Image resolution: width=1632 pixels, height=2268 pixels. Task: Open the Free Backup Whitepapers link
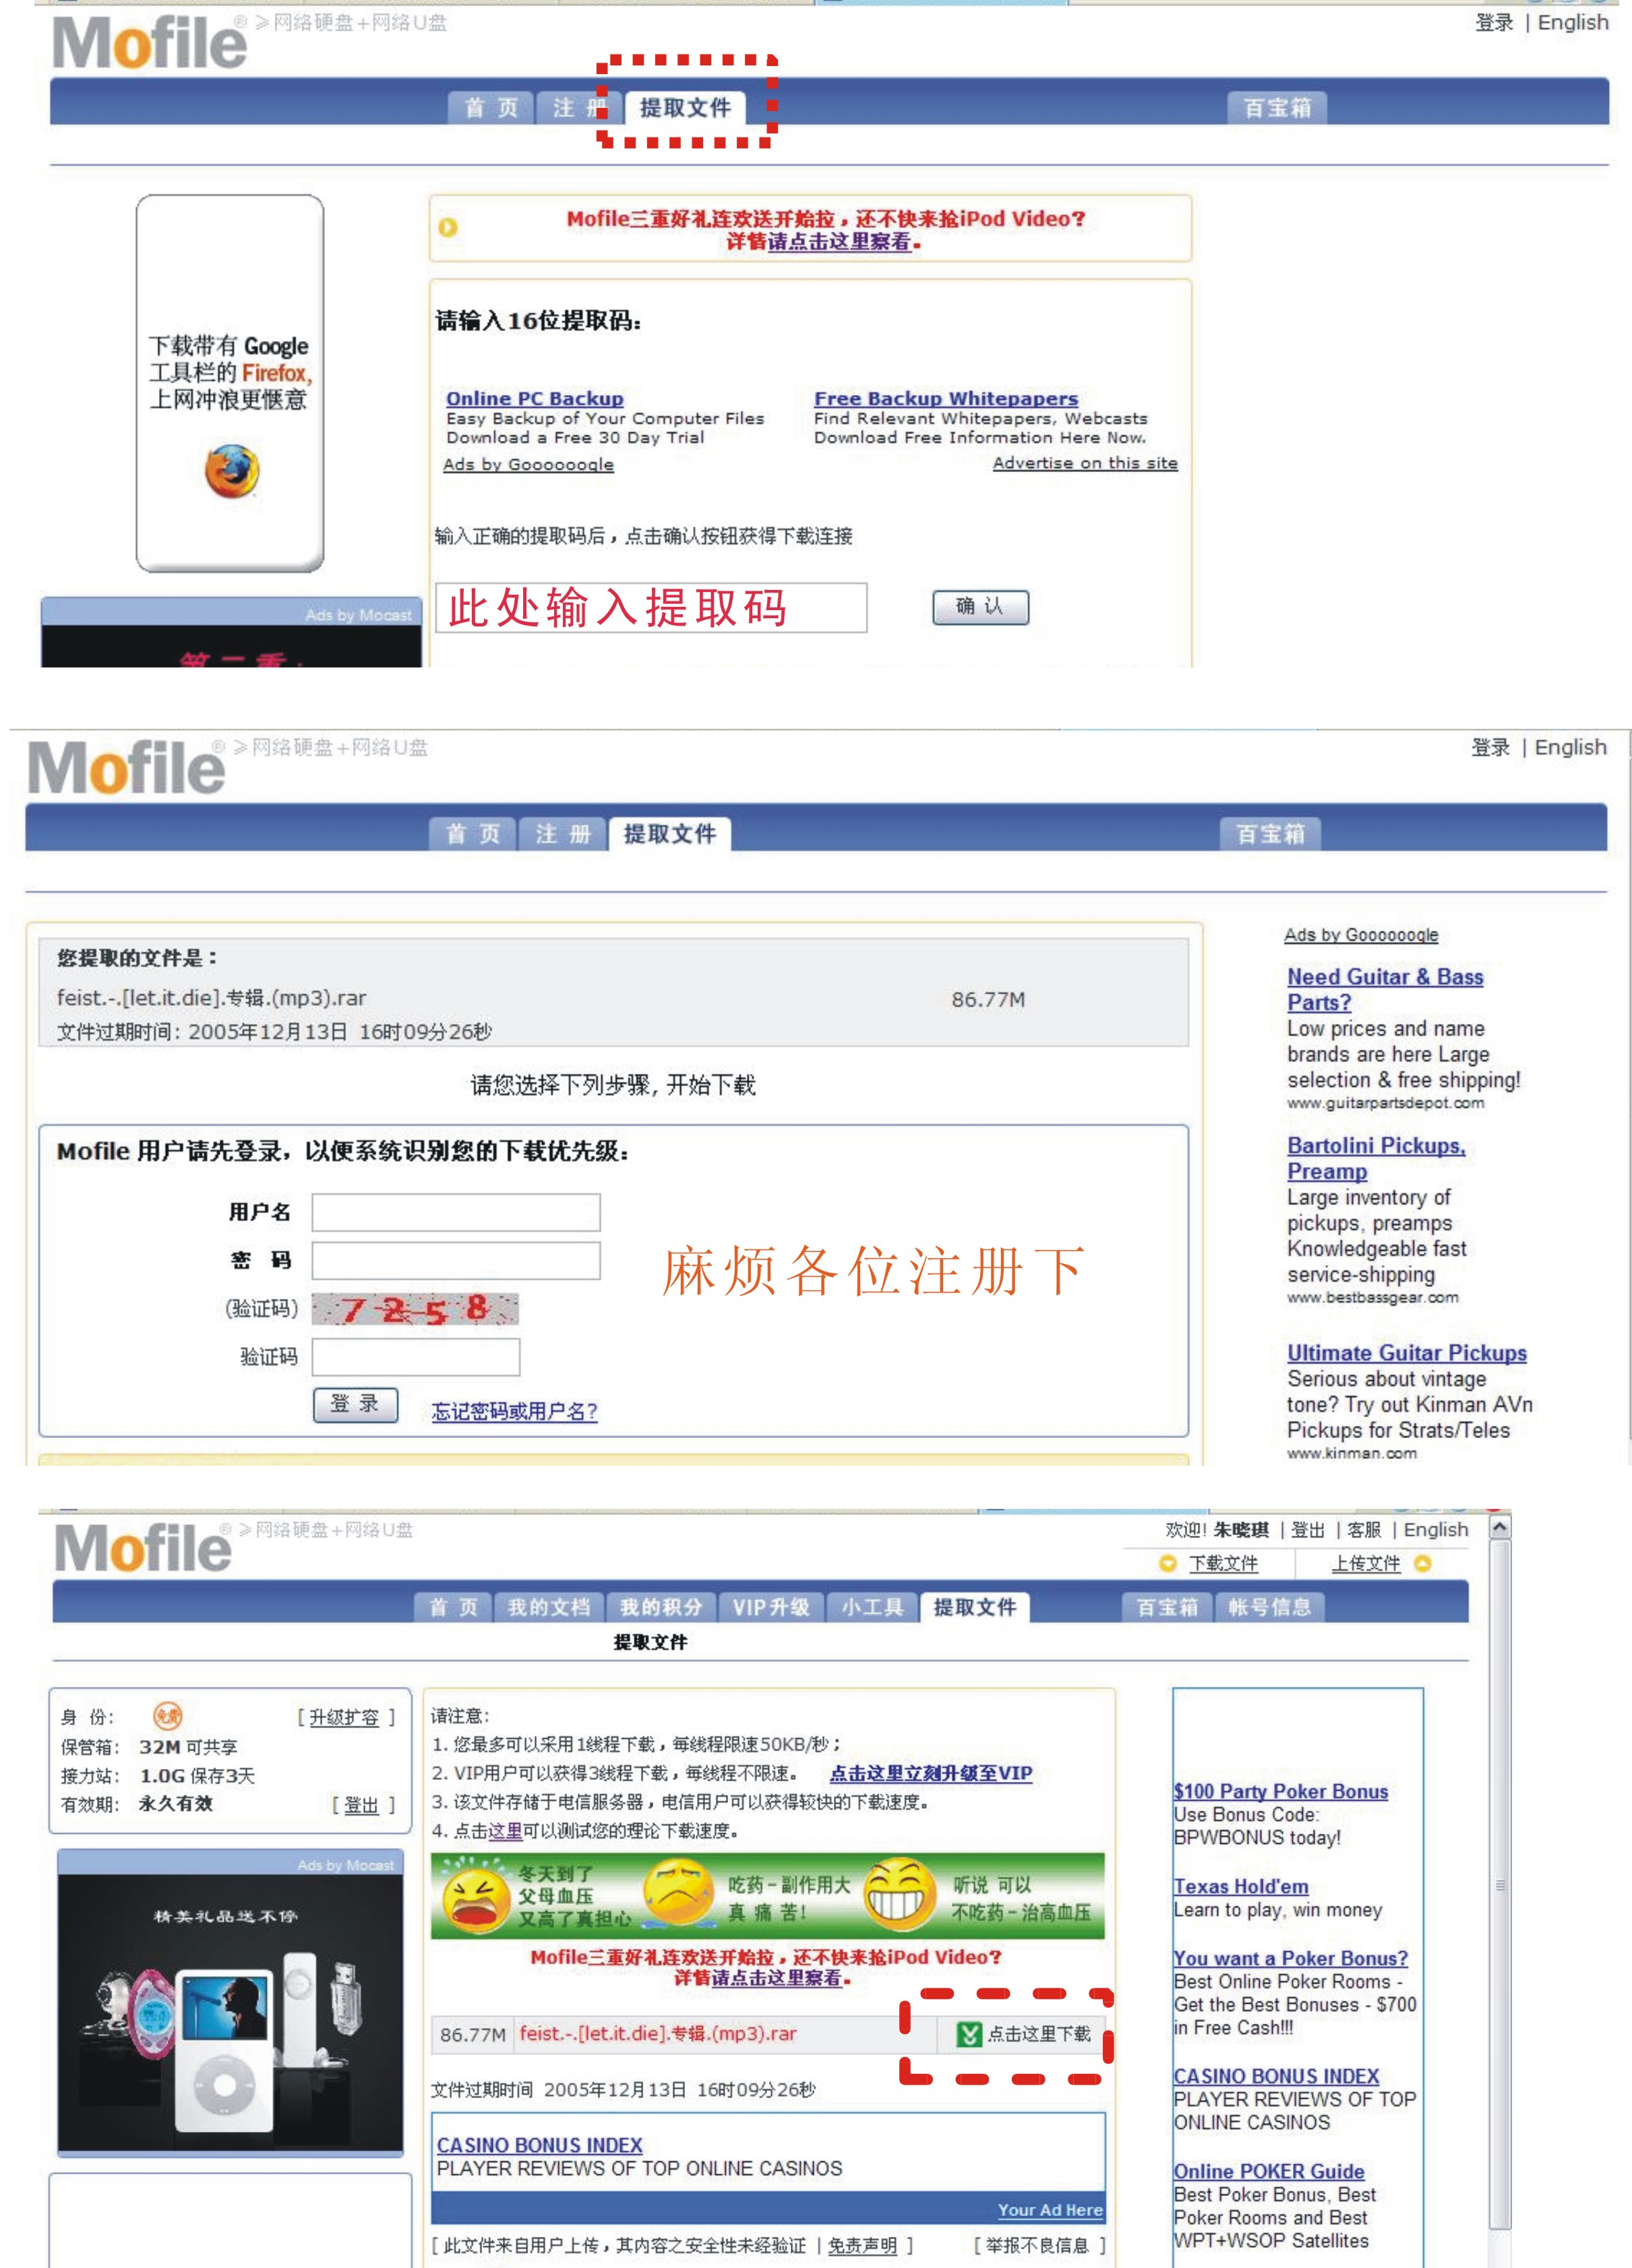click(945, 398)
